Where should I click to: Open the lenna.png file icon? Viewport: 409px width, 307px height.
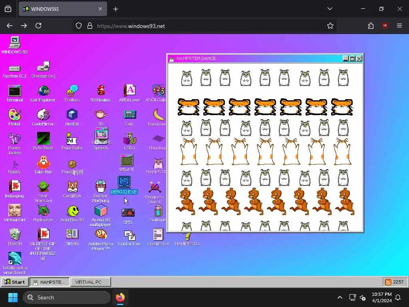(14, 189)
